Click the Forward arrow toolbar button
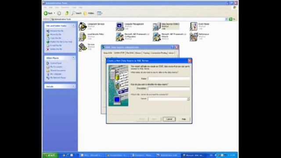The image size is (281, 158). (x=59, y=13)
